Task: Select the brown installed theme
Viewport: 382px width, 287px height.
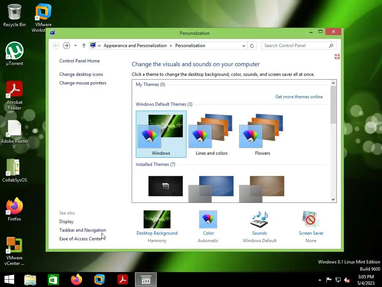Action: pyautogui.click(x=262, y=189)
